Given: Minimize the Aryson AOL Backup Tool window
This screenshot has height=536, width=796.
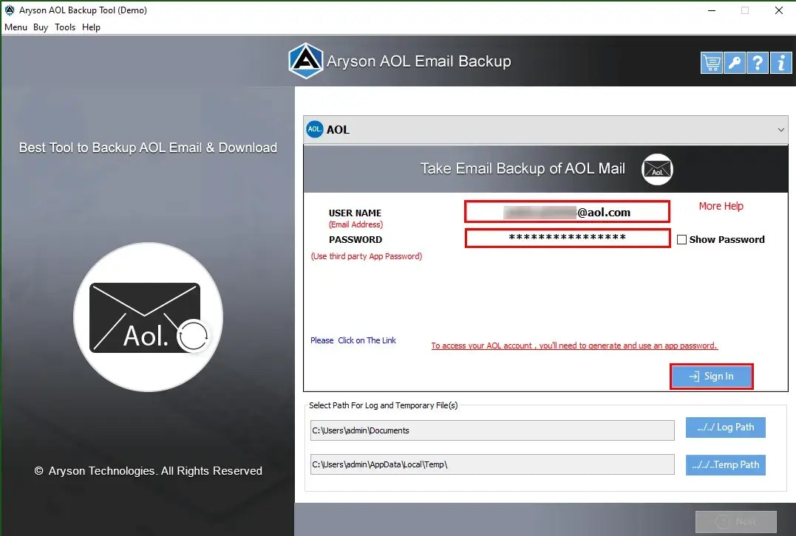Looking at the screenshot, I should (712, 10).
